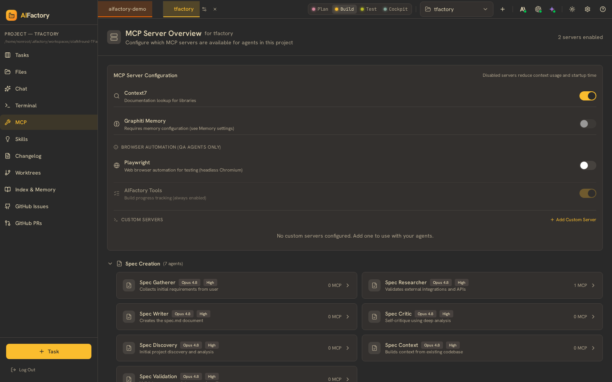Collapse the Spec Creation section
Screen dimensions: 612x382
click(110, 264)
